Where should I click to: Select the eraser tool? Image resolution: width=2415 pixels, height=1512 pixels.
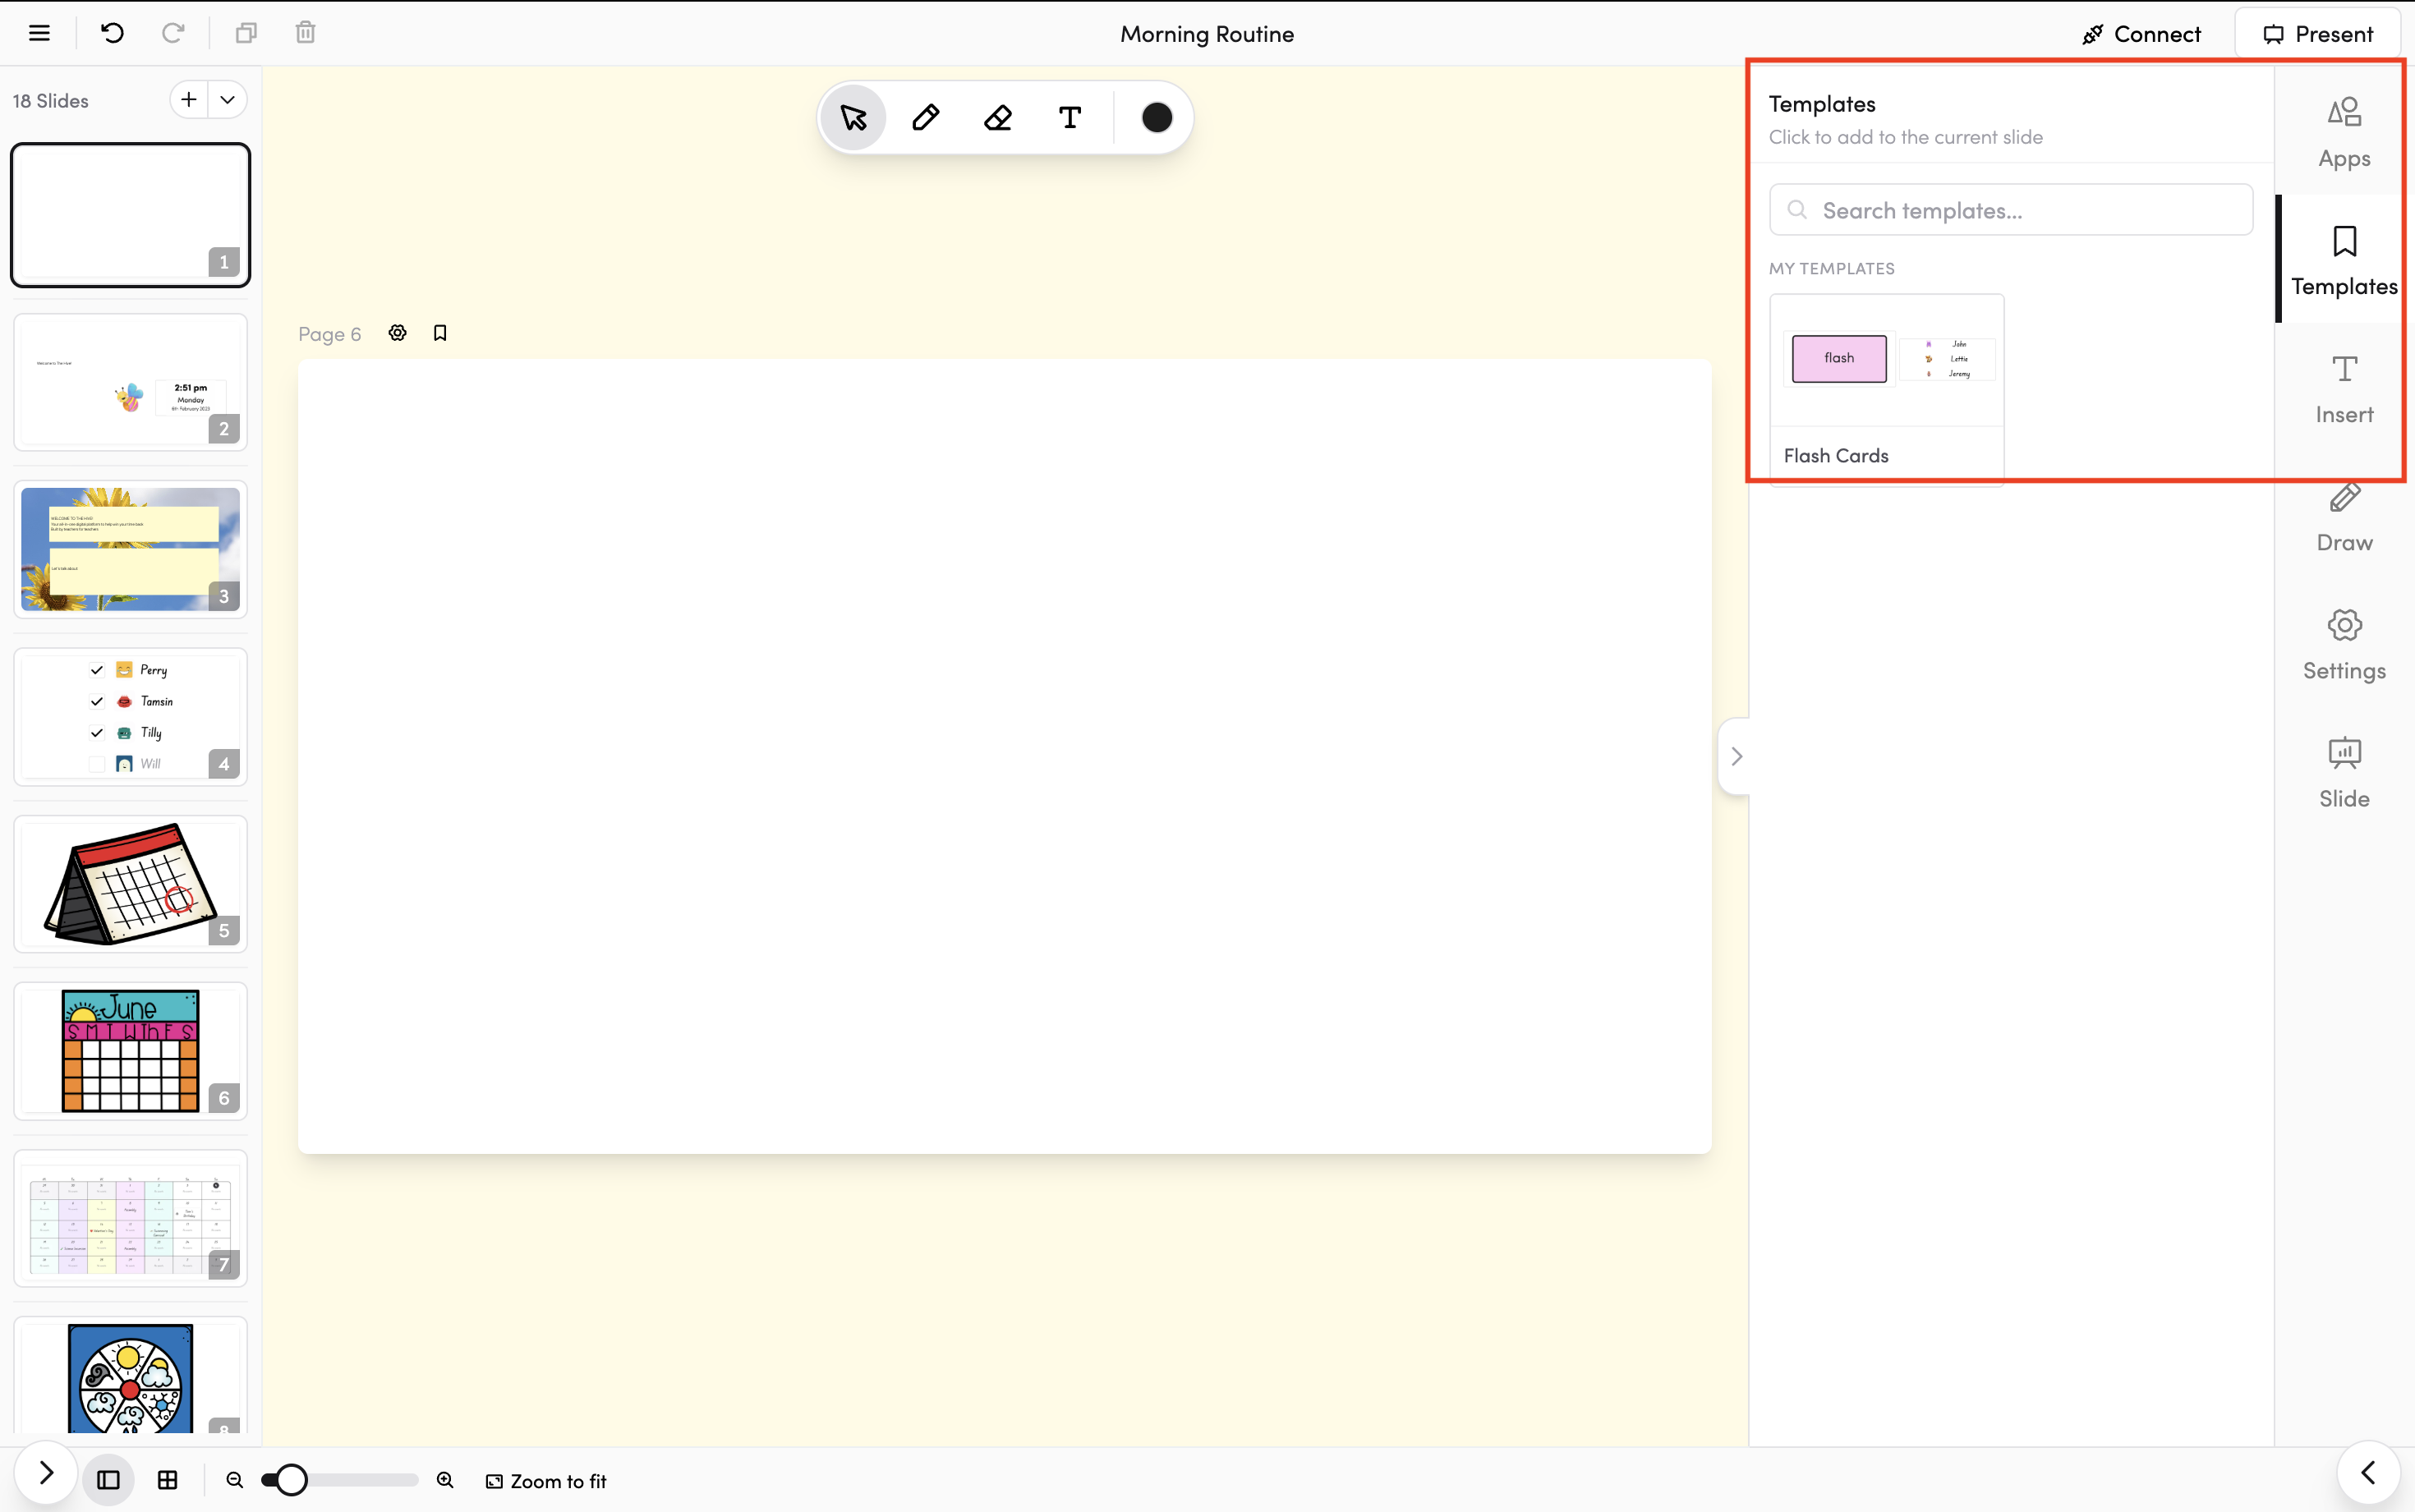tap(997, 118)
